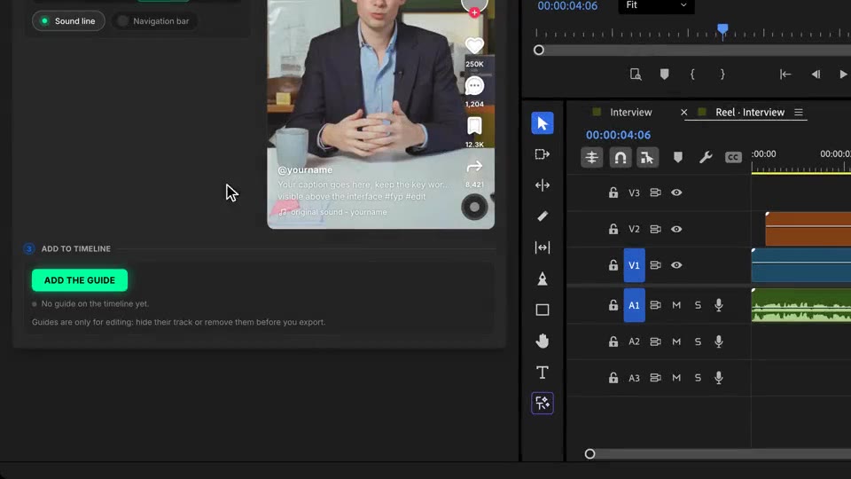Switch to Reel · Interview sequence tab
This screenshot has width=851, height=479.
[x=750, y=113]
